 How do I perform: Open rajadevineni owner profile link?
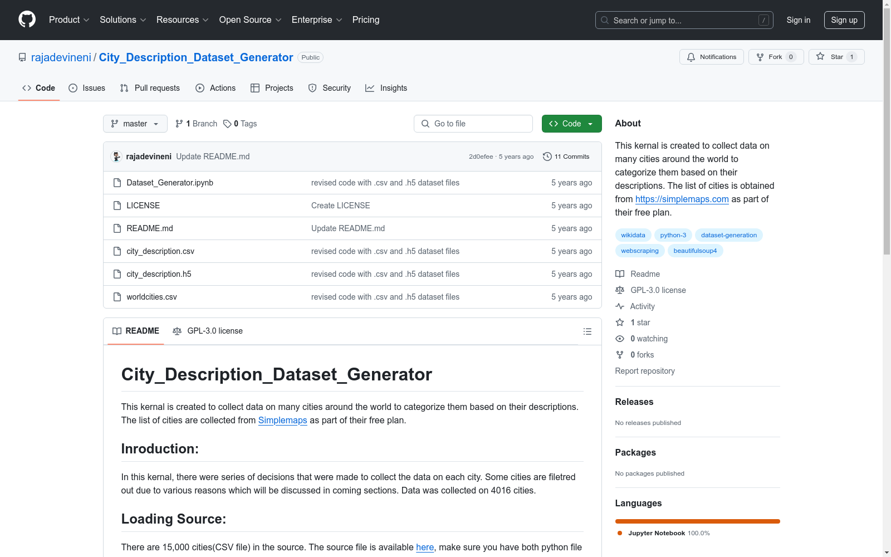click(x=61, y=57)
